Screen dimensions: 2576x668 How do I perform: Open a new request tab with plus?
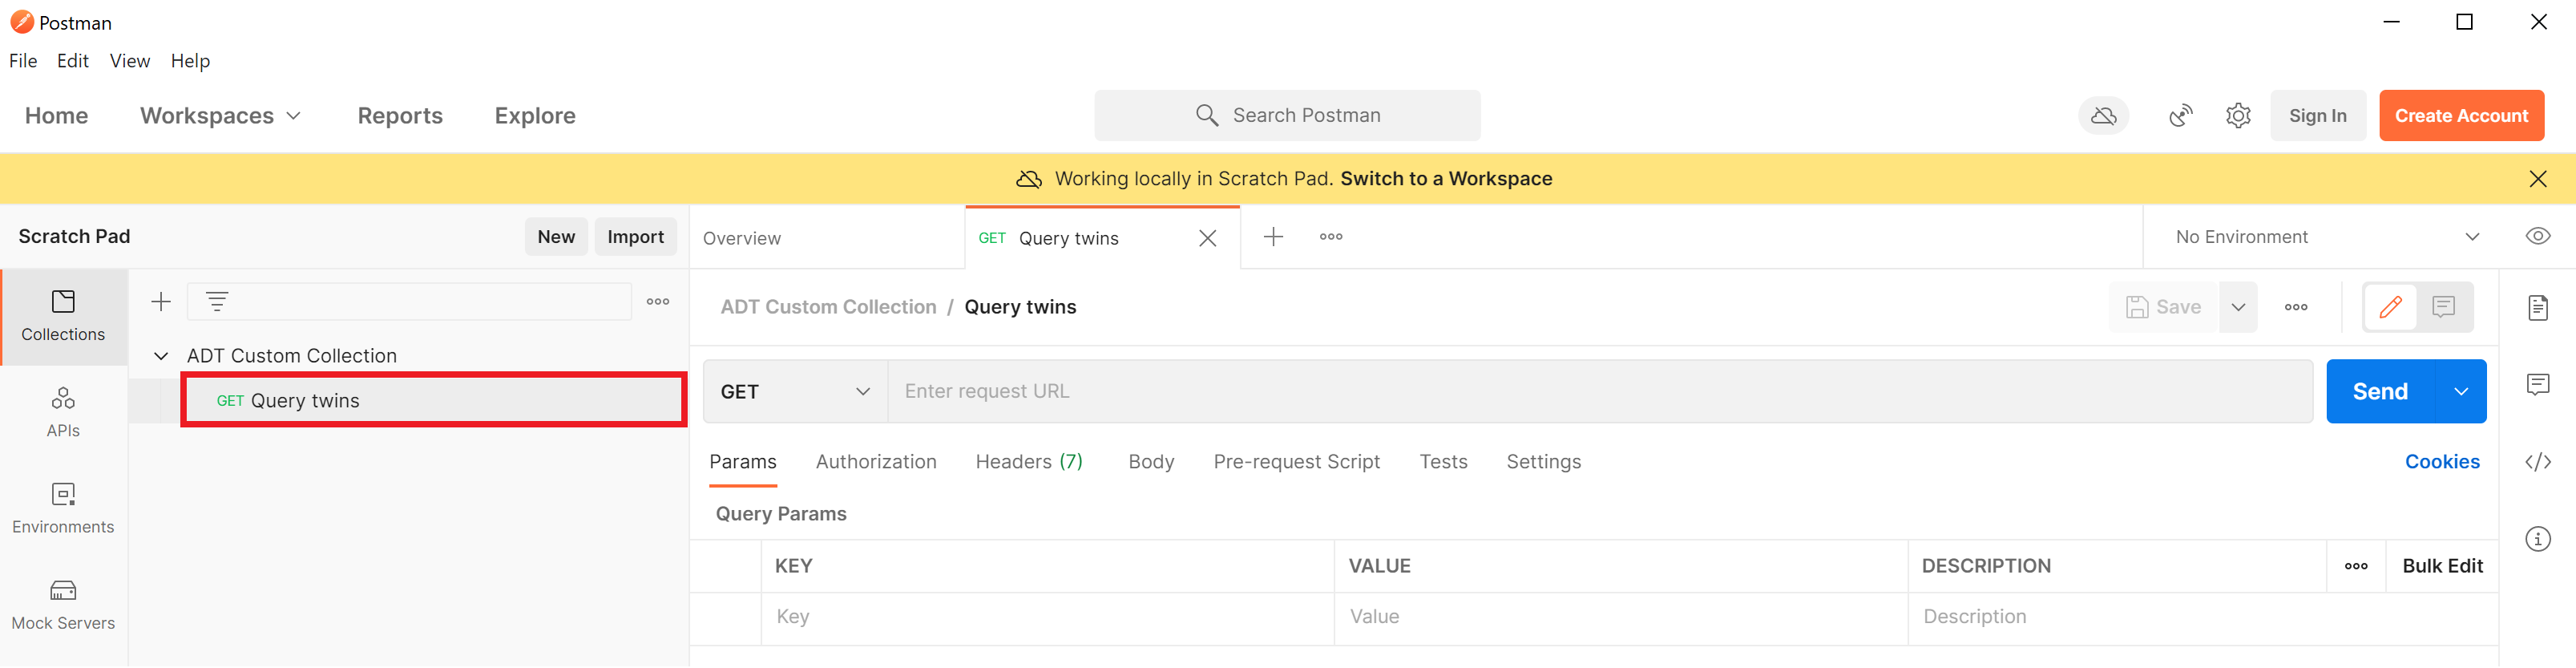(1273, 237)
